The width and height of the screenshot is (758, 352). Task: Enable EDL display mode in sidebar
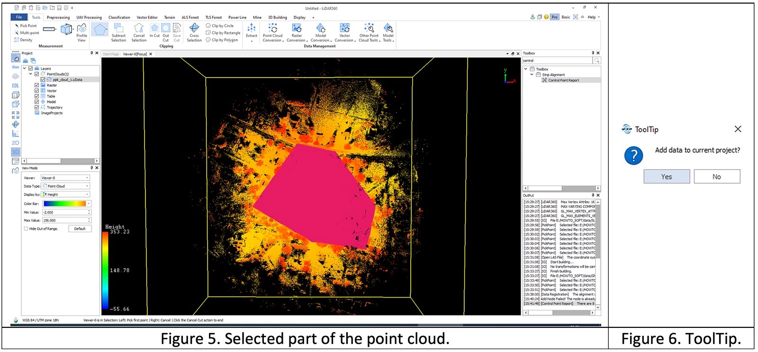16,86
